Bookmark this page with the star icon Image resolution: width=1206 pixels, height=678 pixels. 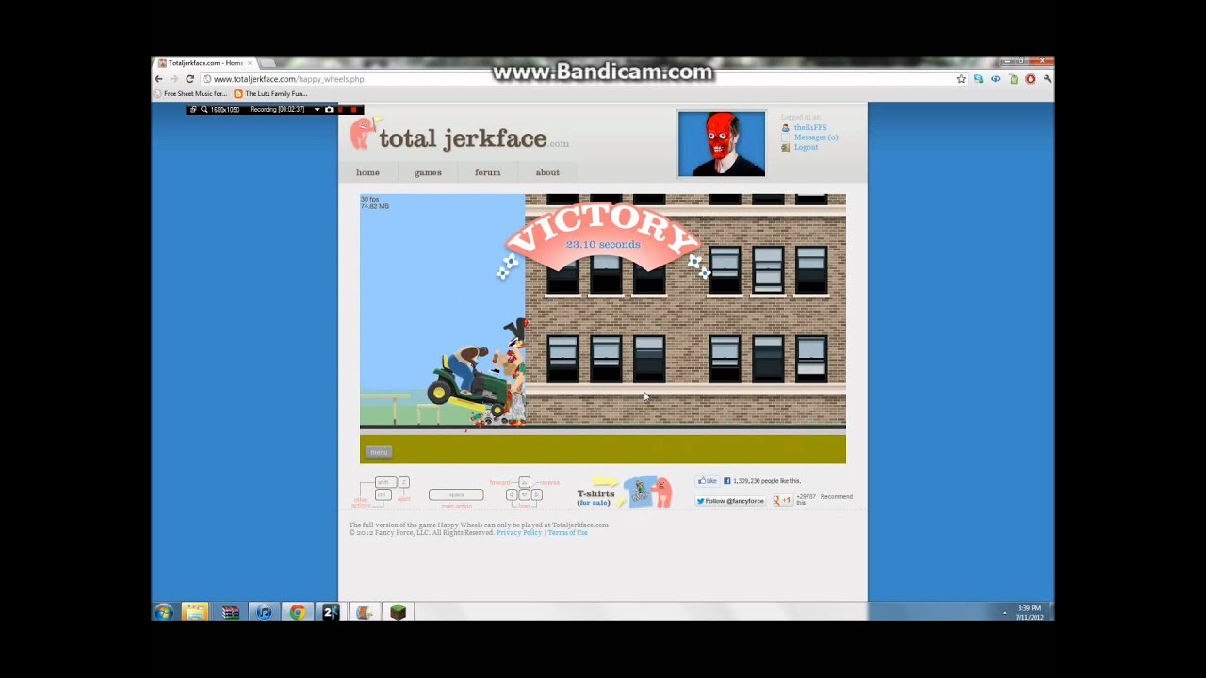(x=961, y=79)
